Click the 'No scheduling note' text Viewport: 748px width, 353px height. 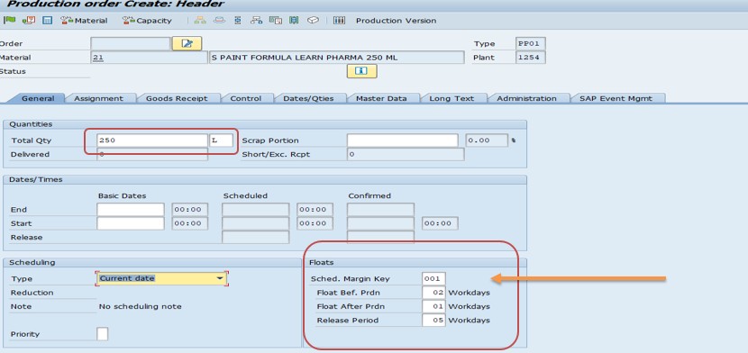point(141,306)
